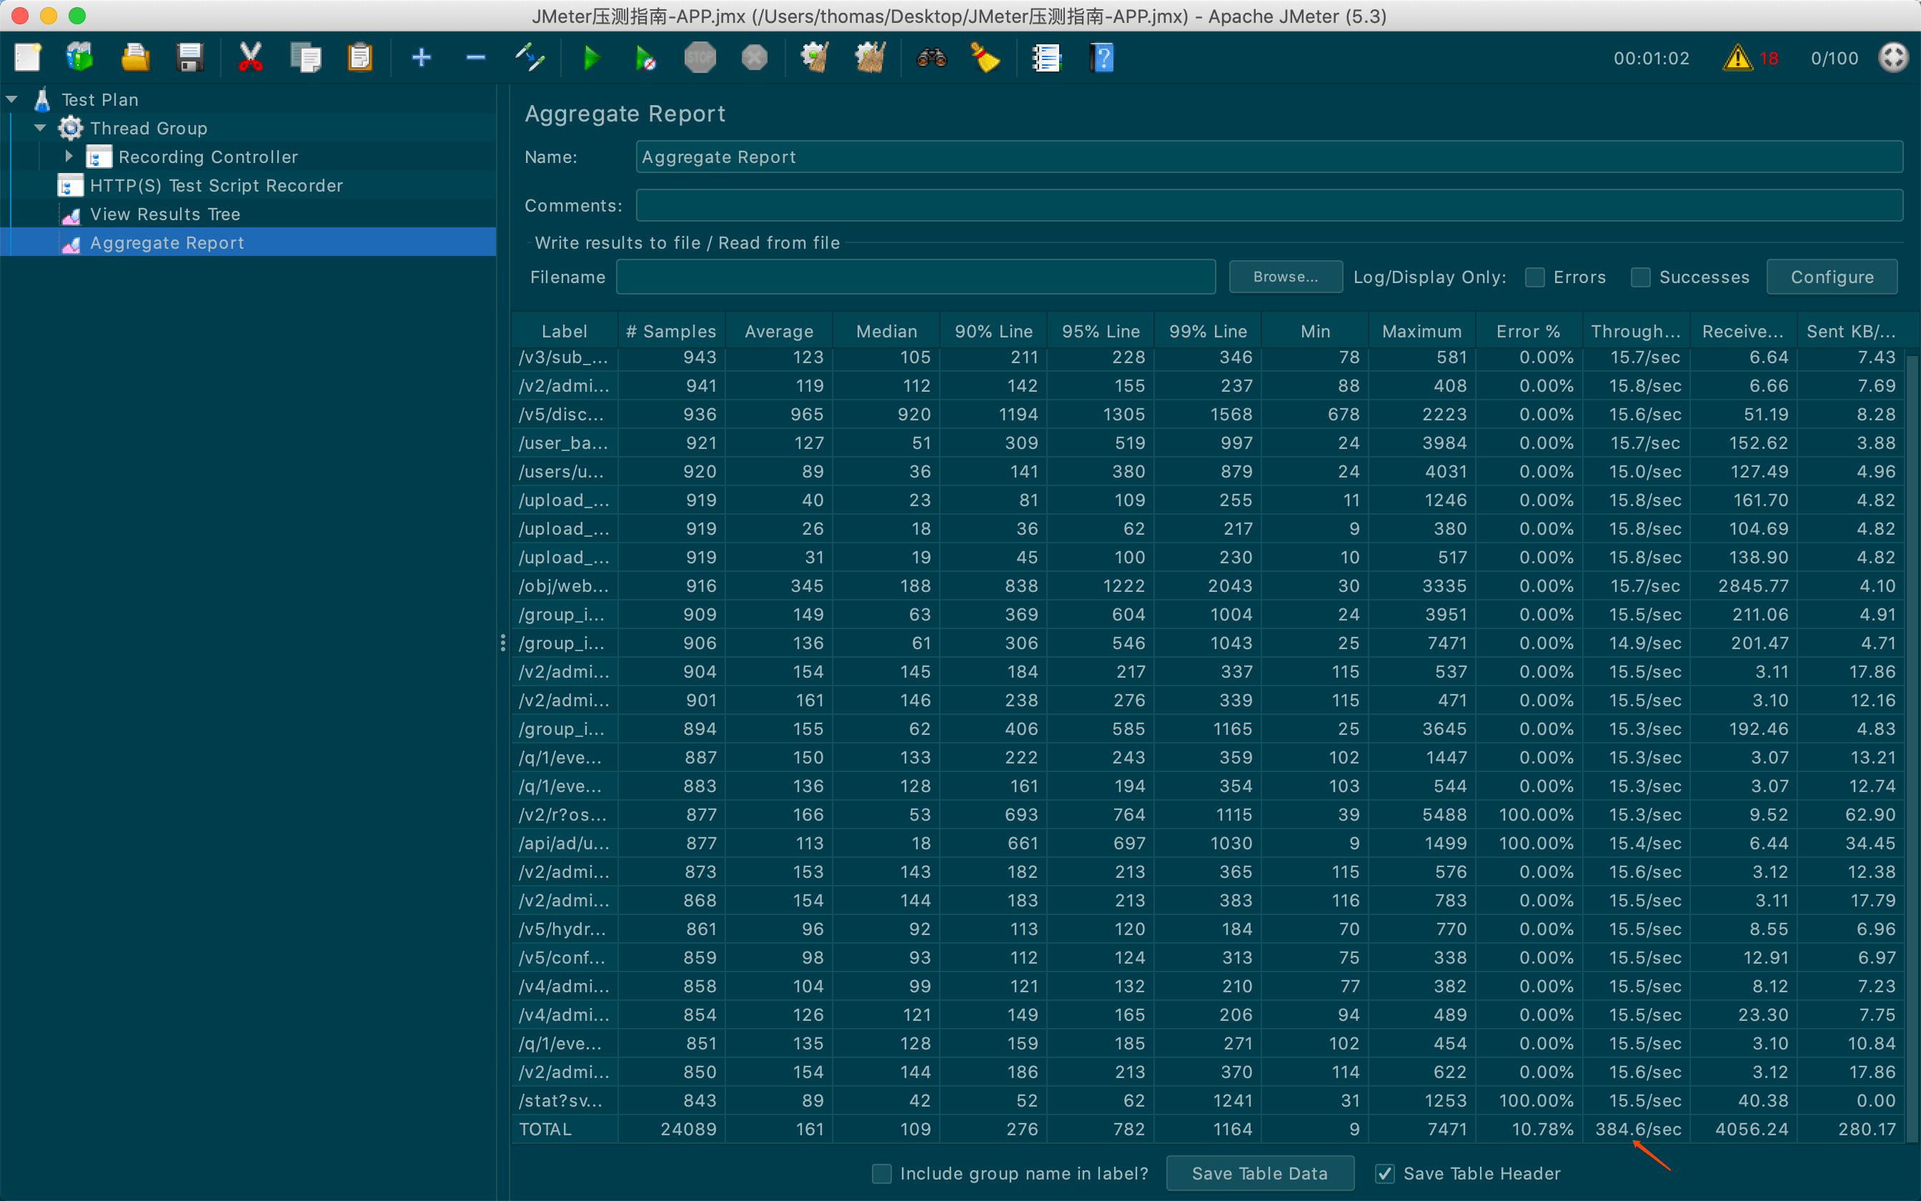
Task: Click the Open file folder icon
Action: pyautogui.click(x=136, y=58)
